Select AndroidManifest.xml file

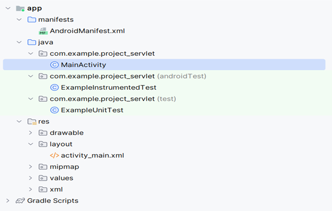(87, 31)
